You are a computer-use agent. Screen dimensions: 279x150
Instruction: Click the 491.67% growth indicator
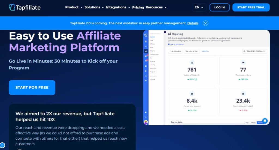click(x=192, y=79)
